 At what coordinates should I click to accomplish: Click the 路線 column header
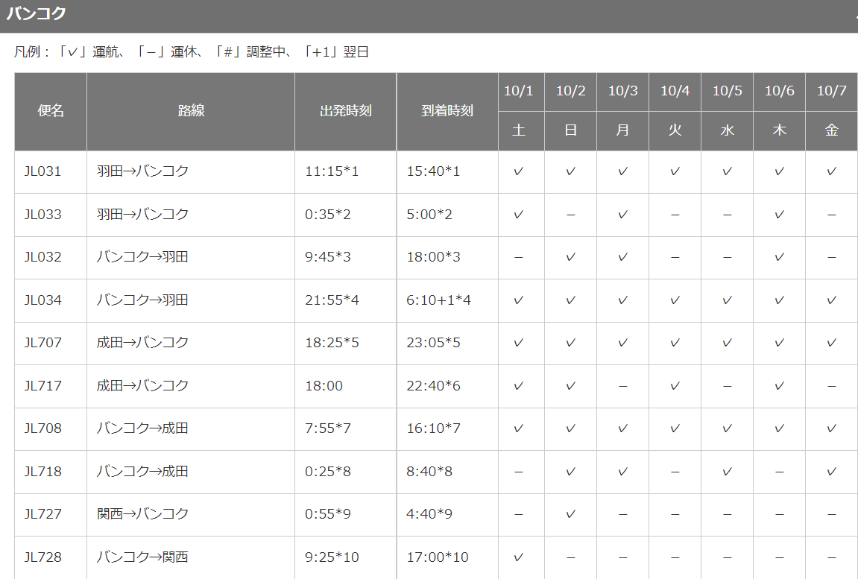tap(191, 111)
